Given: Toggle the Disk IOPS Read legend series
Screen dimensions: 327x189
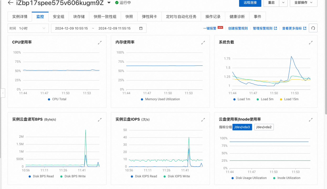Looking at the screenshot, I should pos(144,176).
